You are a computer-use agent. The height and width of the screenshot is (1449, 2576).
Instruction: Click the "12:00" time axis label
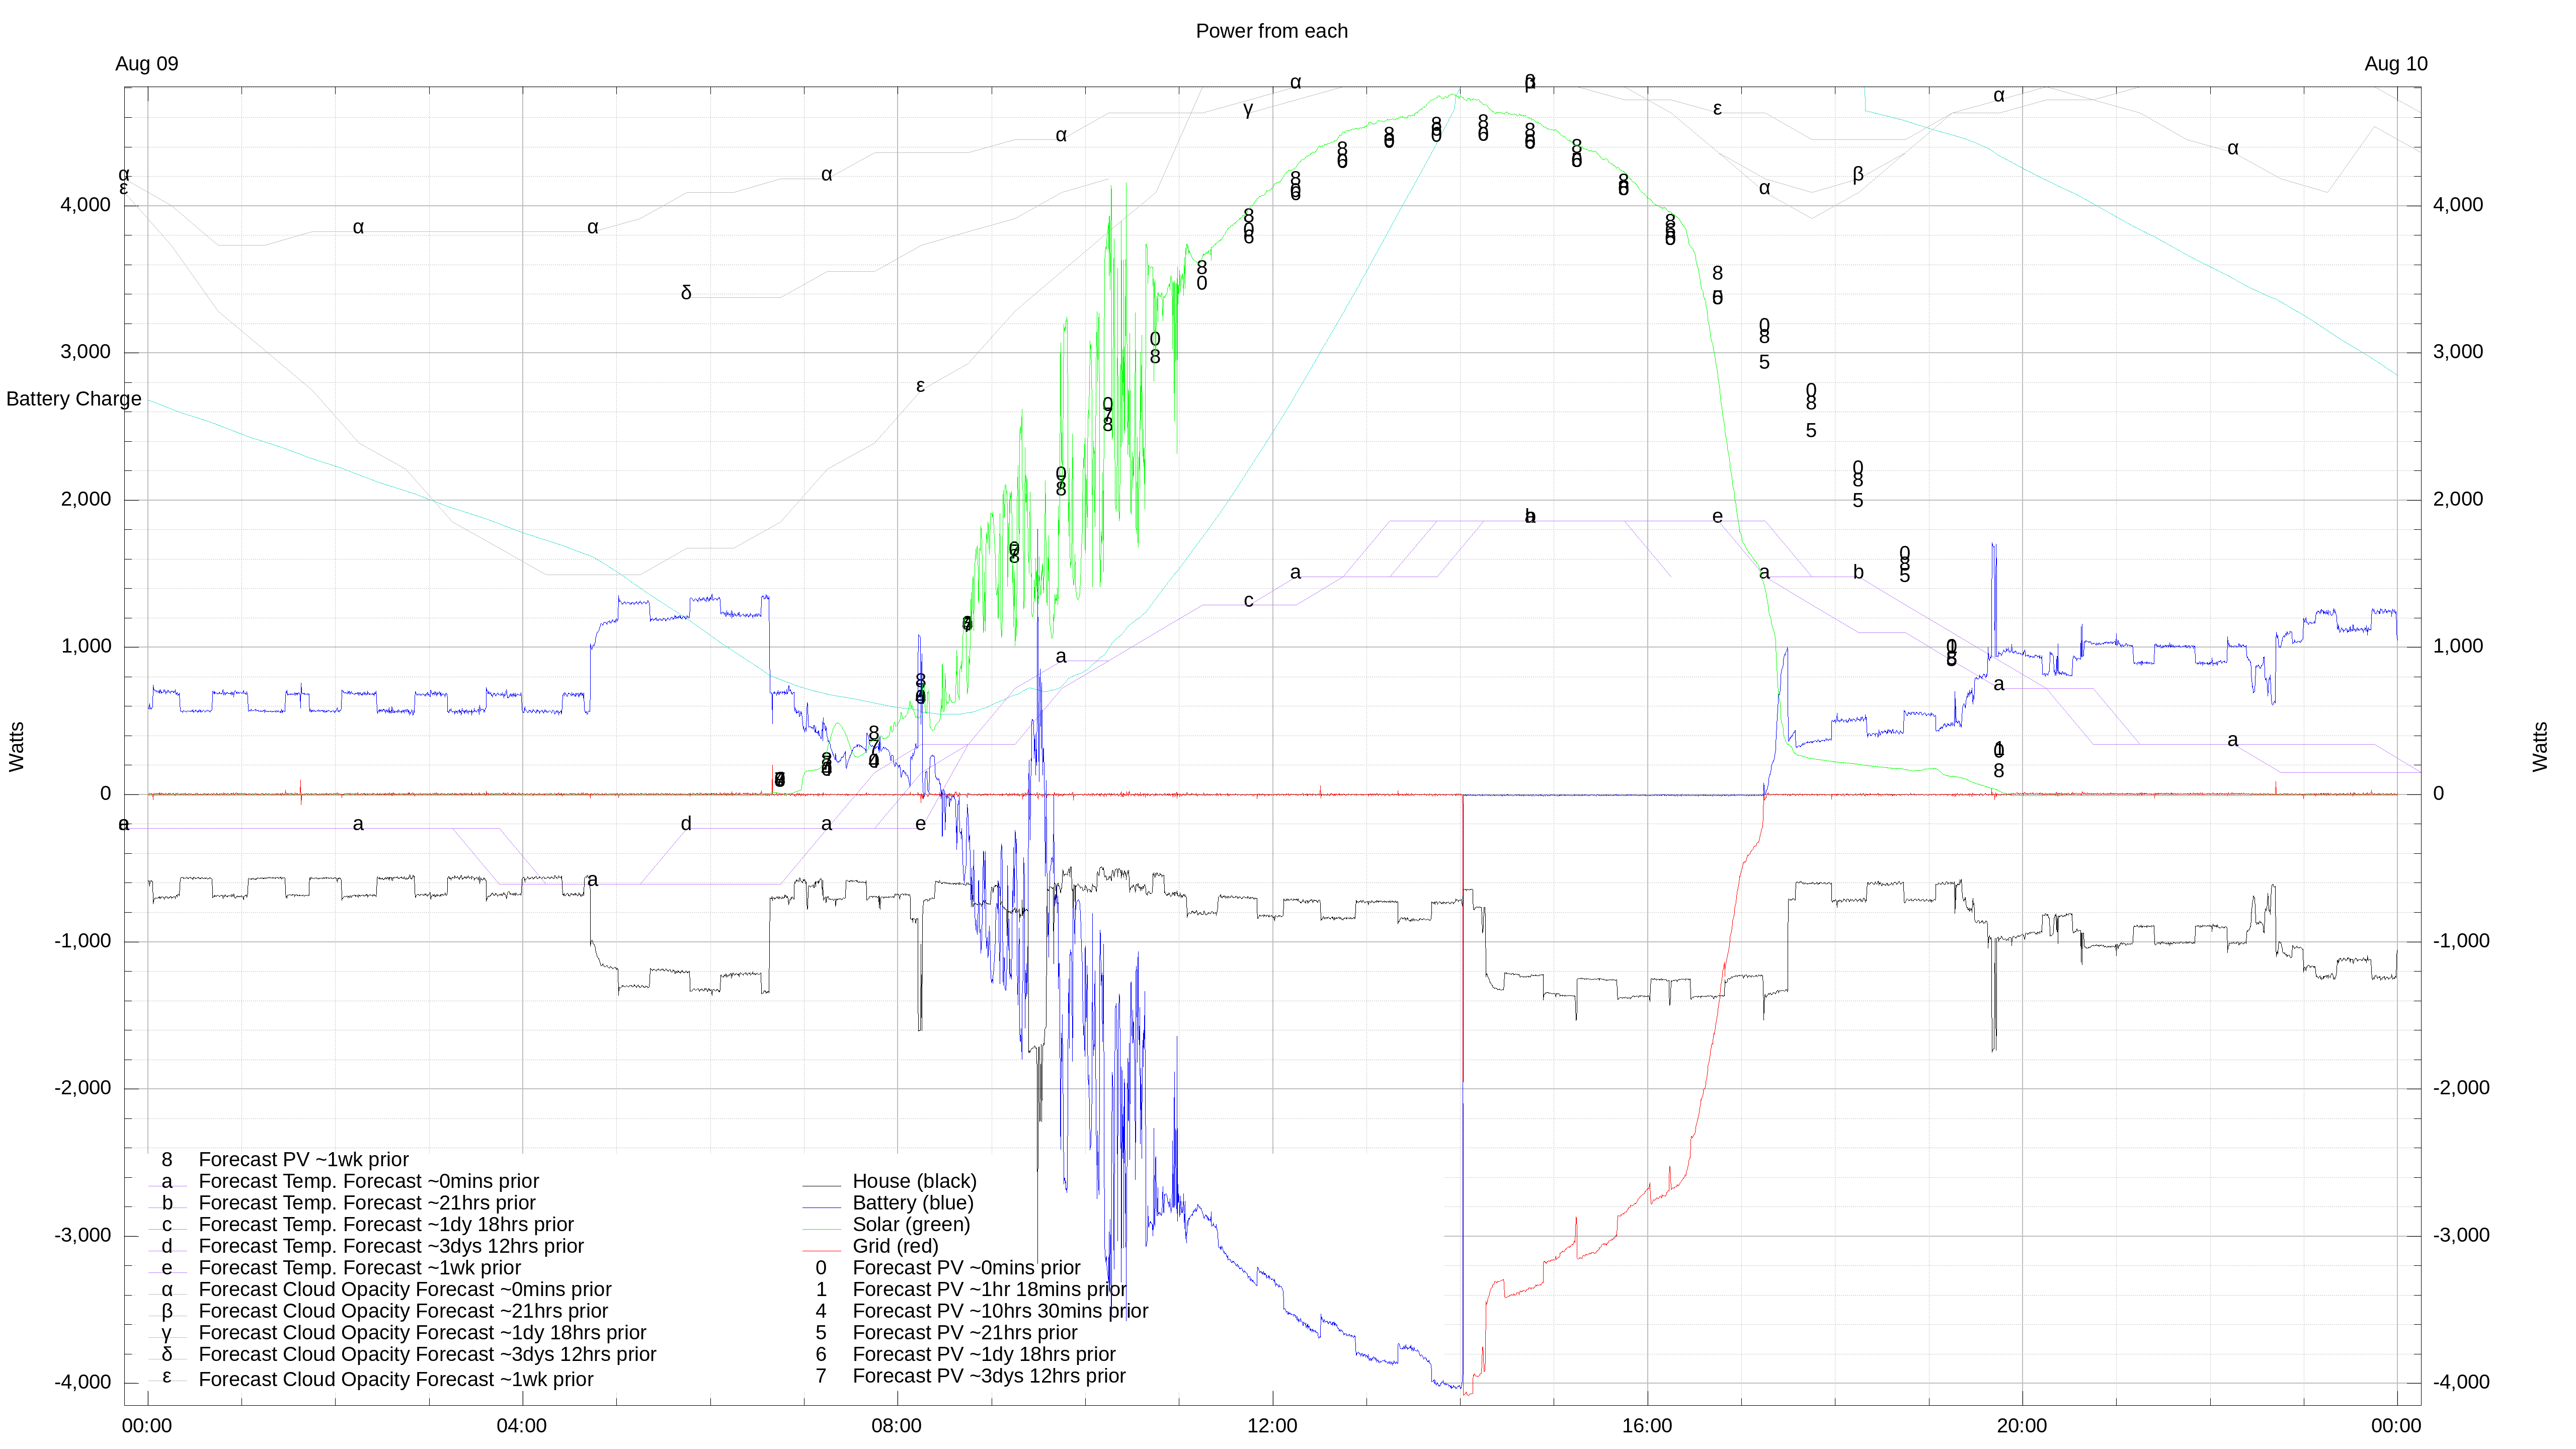tap(1272, 1426)
